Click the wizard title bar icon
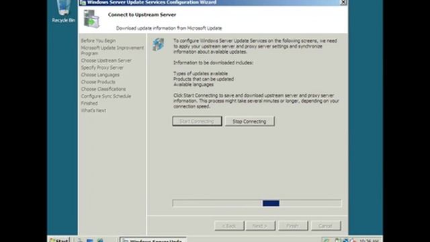 tap(83, 3)
